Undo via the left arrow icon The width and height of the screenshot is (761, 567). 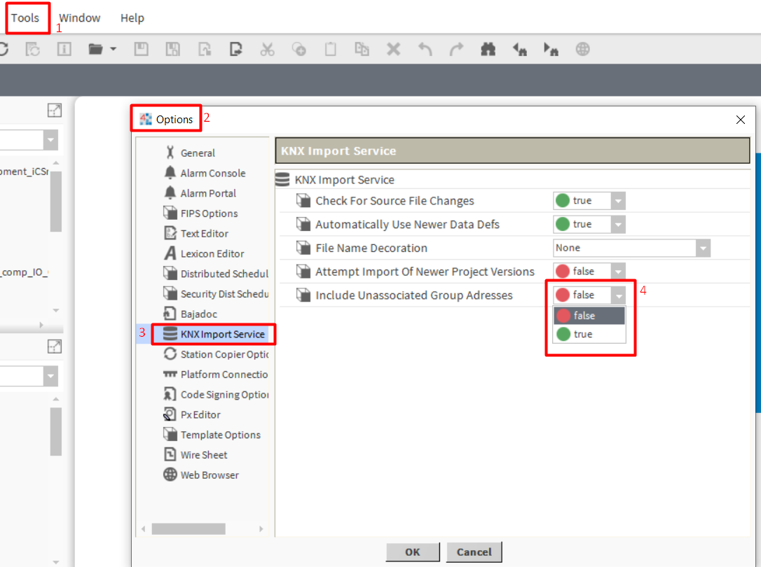coord(425,49)
